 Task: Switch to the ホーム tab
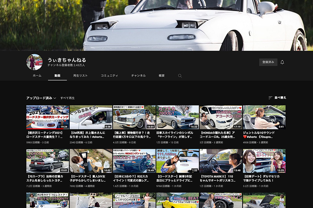click(37, 76)
